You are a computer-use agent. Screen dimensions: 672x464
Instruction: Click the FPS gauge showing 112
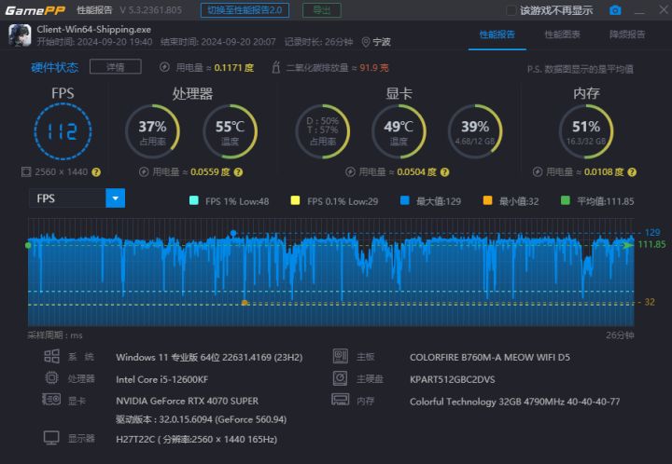63,131
